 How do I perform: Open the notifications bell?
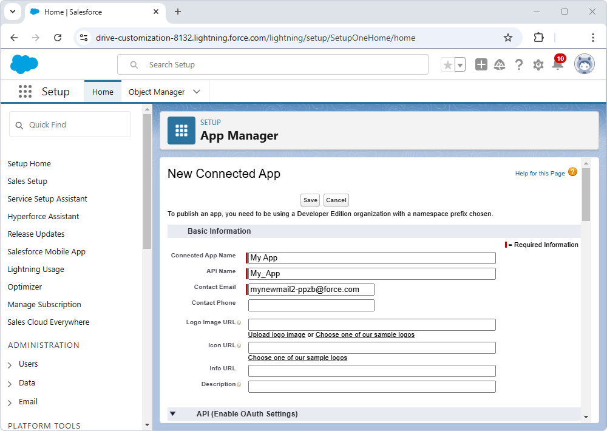pos(557,64)
